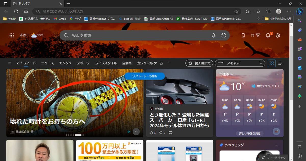
Task: Select the last carousel pagination dot
Action: [x=83, y=135]
